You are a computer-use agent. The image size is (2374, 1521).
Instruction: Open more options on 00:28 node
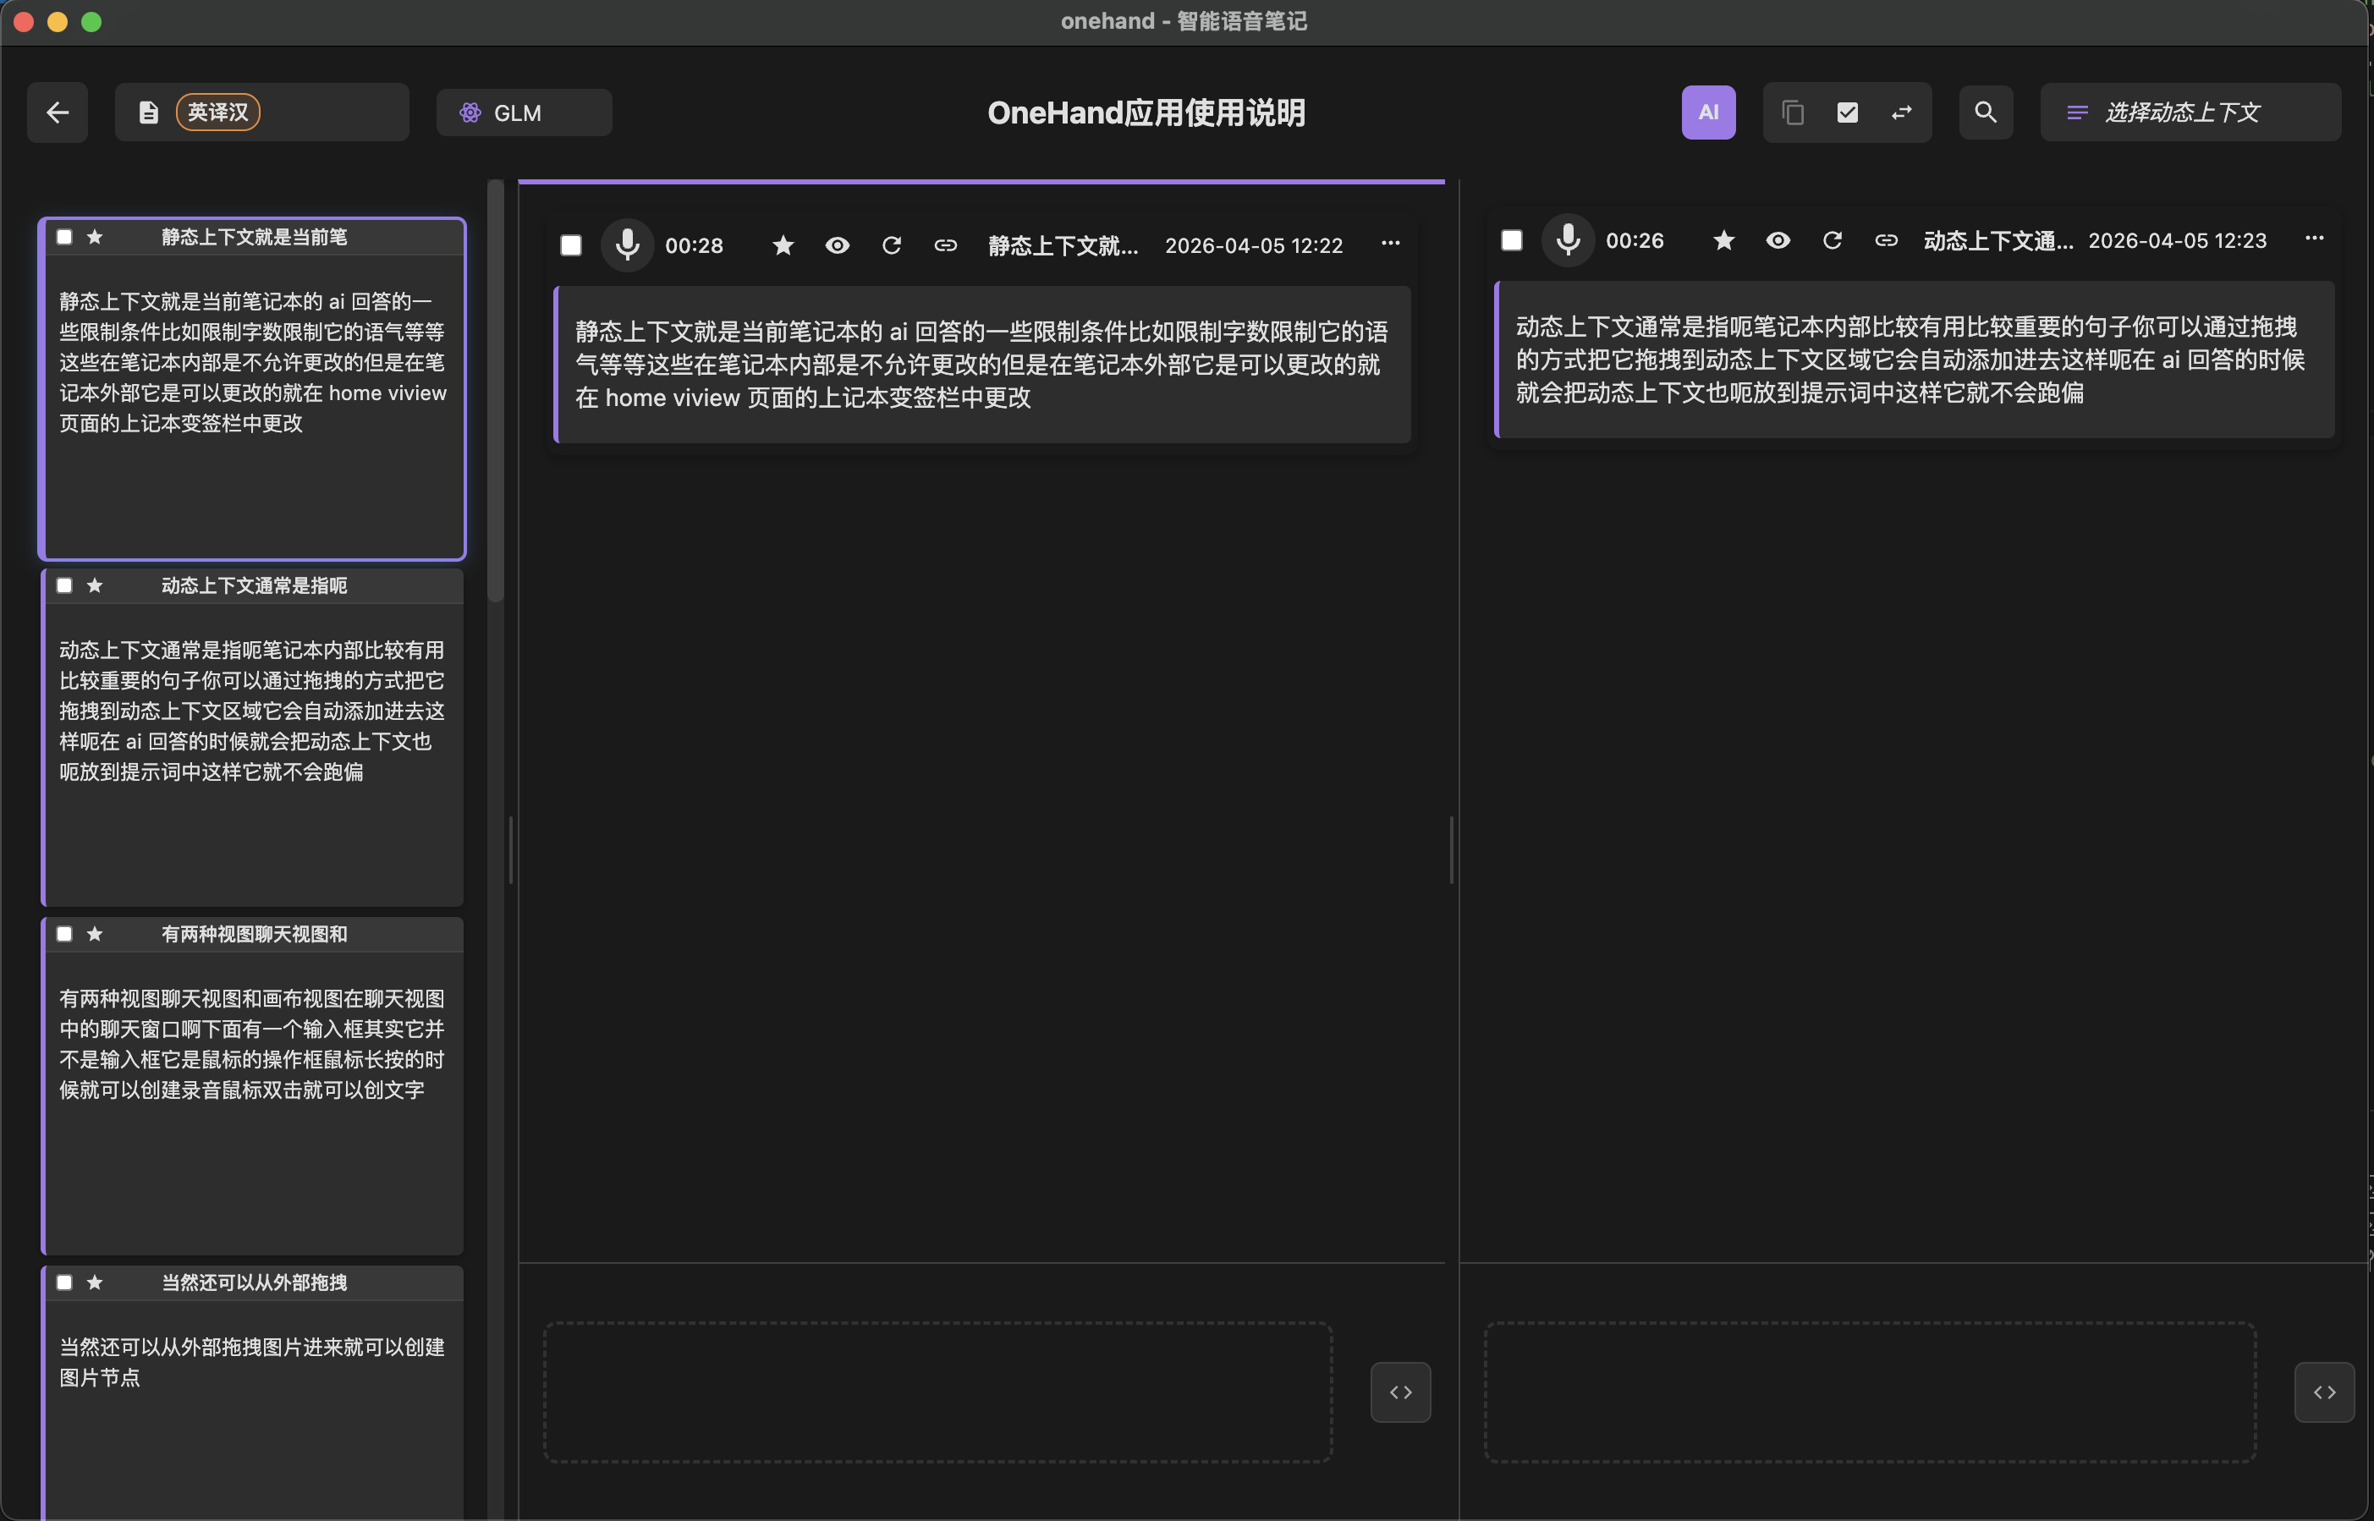tap(1390, 243)
